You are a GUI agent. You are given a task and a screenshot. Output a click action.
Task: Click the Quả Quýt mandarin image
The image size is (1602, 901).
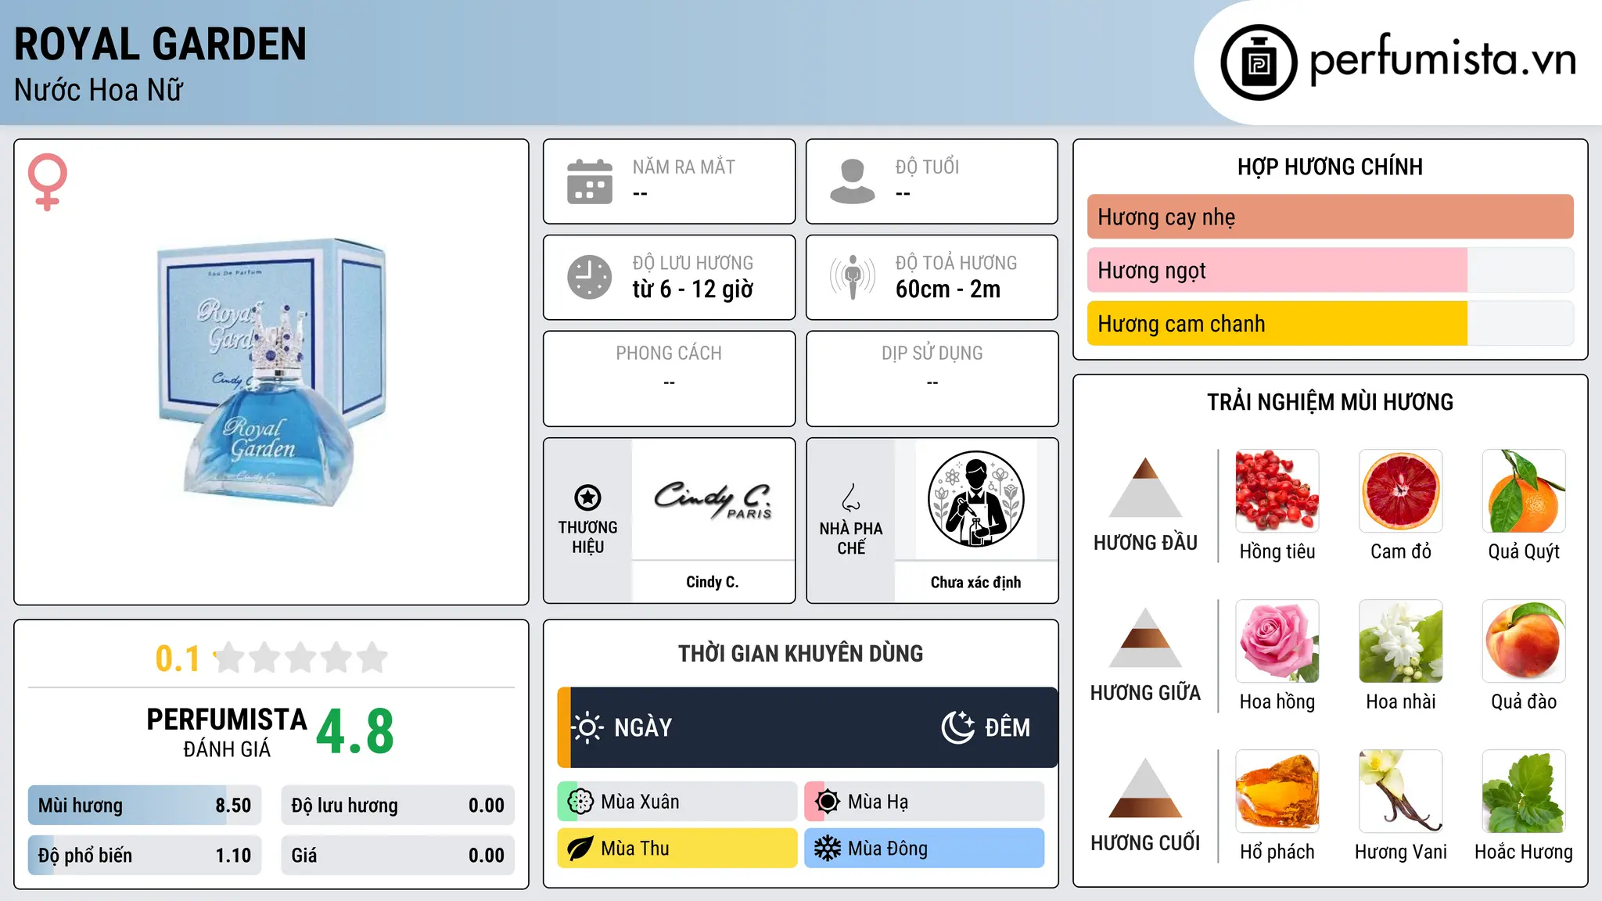[x=1524, y=491]
